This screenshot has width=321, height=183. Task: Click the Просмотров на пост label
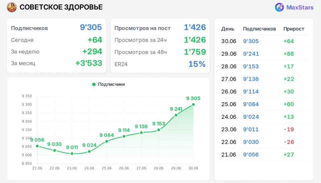(143, 28)
